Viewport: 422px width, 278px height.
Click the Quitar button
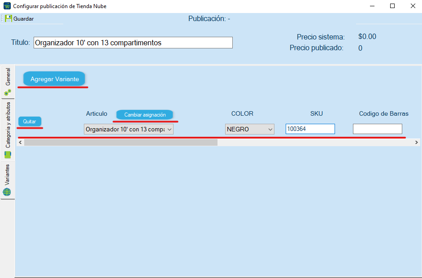click(x=30, y=122)
